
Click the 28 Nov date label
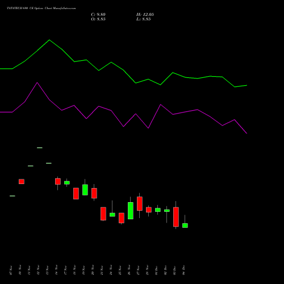pos(147,270)
